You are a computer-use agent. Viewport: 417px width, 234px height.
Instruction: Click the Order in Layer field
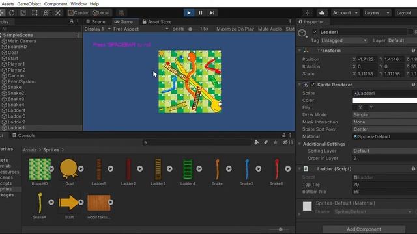pos(384,158)
